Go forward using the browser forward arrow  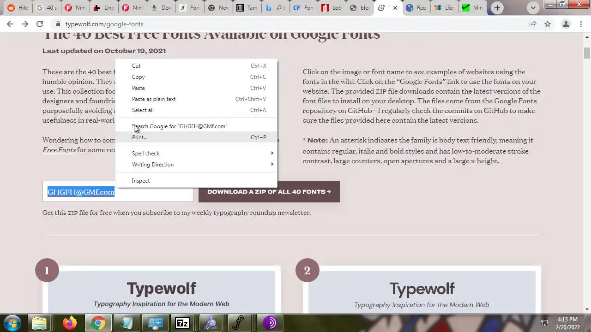click(25, 24)
